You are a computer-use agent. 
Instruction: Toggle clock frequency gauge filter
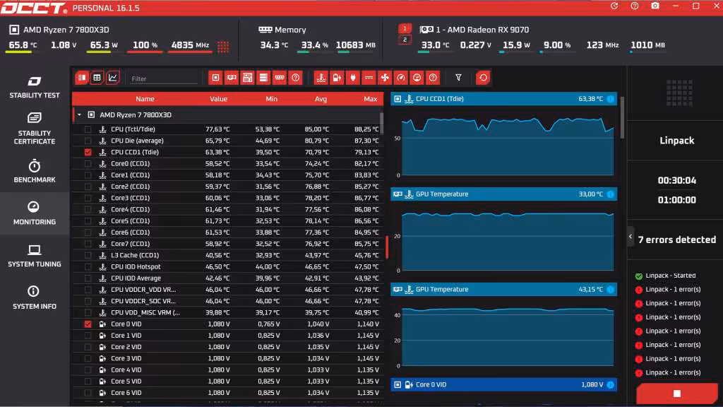(401, 78)
